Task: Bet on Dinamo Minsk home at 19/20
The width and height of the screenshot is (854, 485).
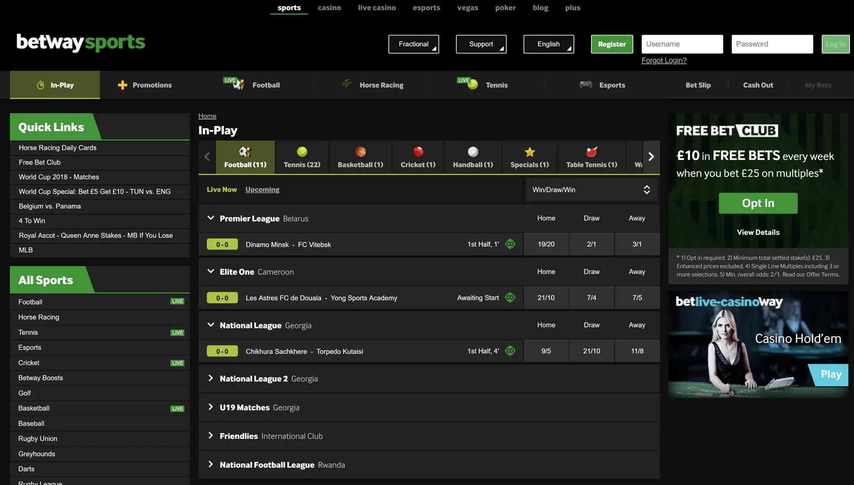Action: coord(546,244)
